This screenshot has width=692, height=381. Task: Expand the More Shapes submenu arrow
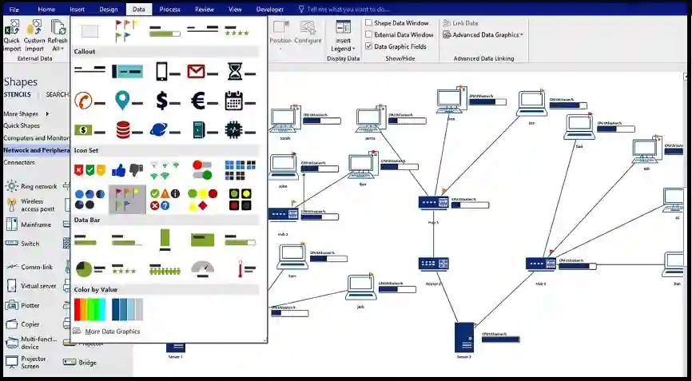point(47,113)
